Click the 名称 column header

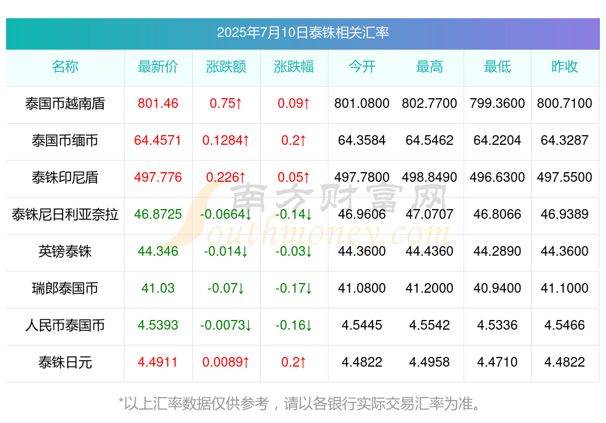pos(65,67)
